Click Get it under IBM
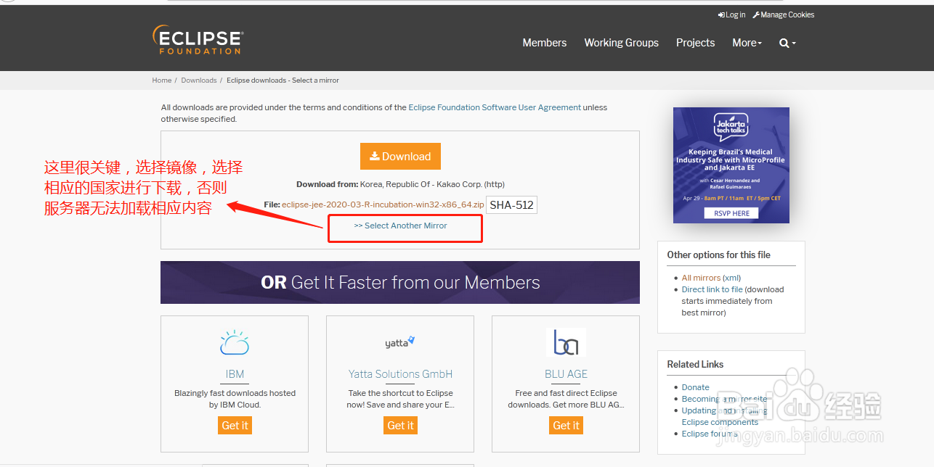 pos(235,425)
